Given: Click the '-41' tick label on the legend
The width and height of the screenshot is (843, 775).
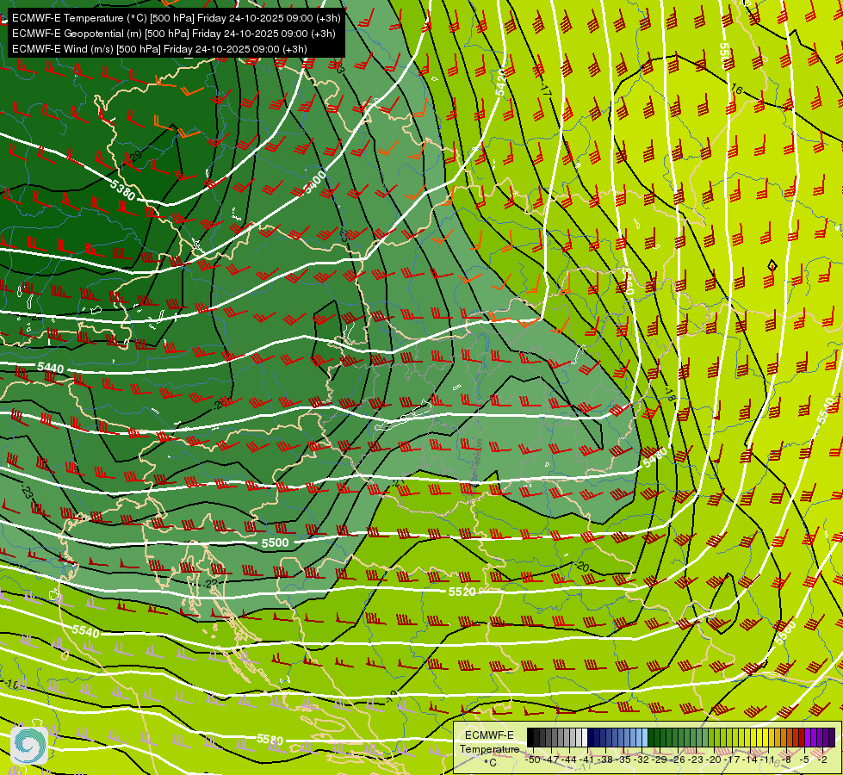Looking at the screenshot, I should coord(587,760).
